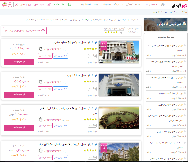Image resolution: width=188 pixels, height=162 pixels.
Task: Open the Toranj hotel aerial thumbnail
Action: (x=119, y=118)
